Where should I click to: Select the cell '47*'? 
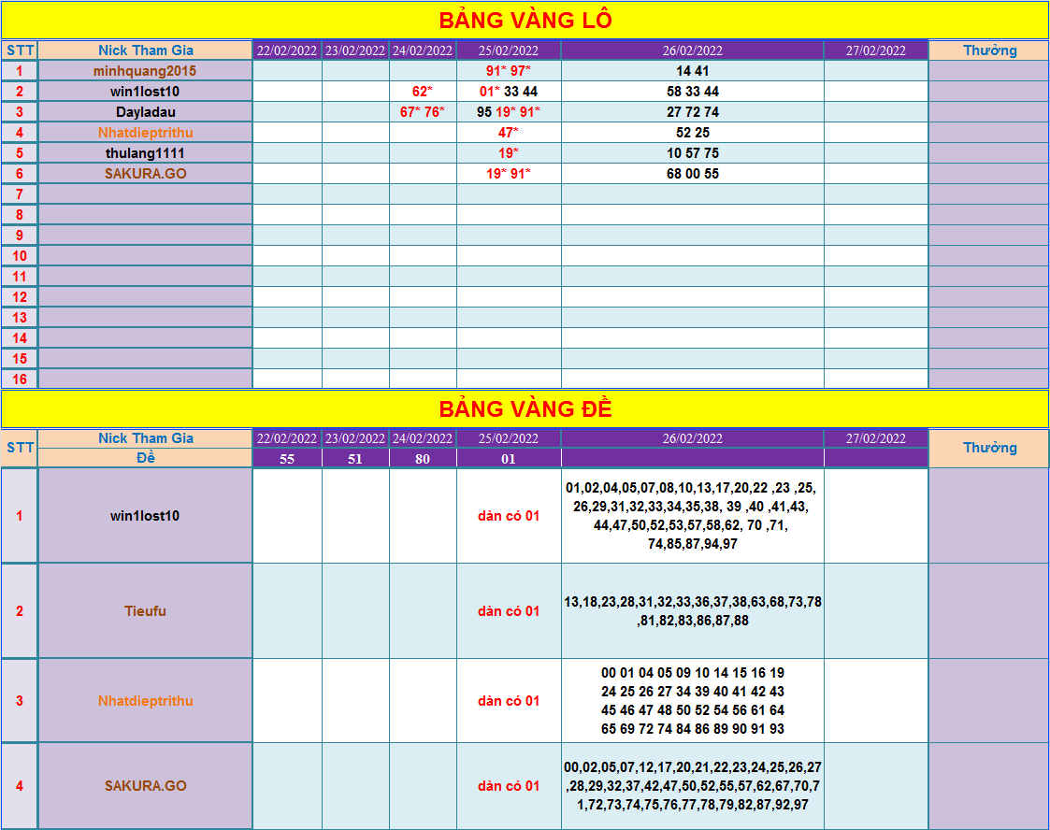click(x=509, y=133)
